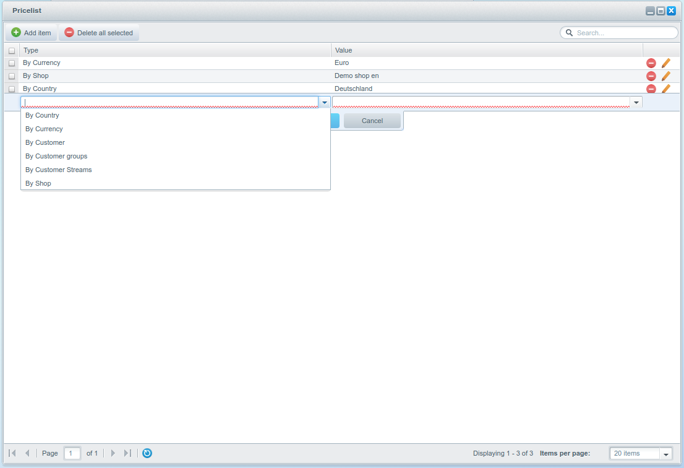Open the Items per page dropdown

[x=665, y=454]
